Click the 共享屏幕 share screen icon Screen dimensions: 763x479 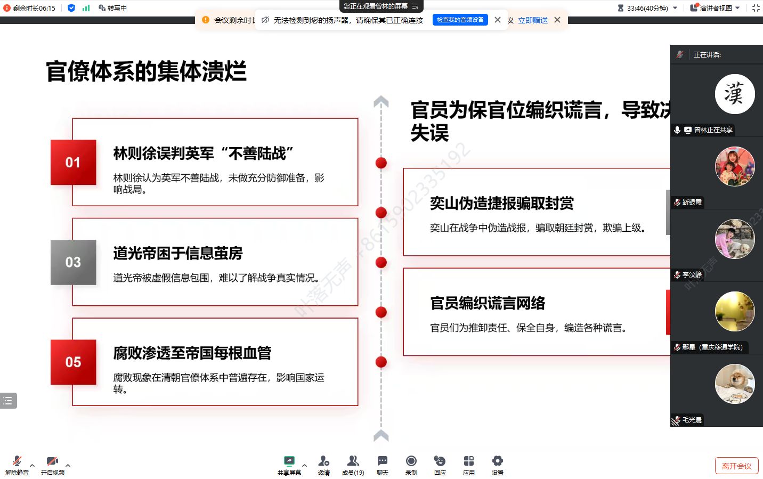tap(289, 464)
